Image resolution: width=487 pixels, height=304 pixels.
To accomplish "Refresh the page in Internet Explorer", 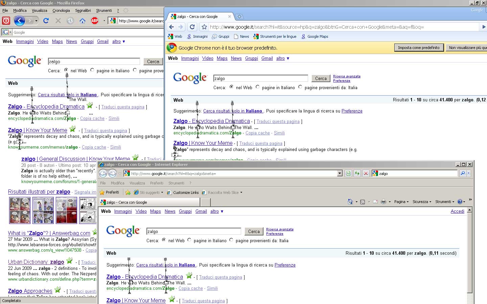I will pos(357,173).
